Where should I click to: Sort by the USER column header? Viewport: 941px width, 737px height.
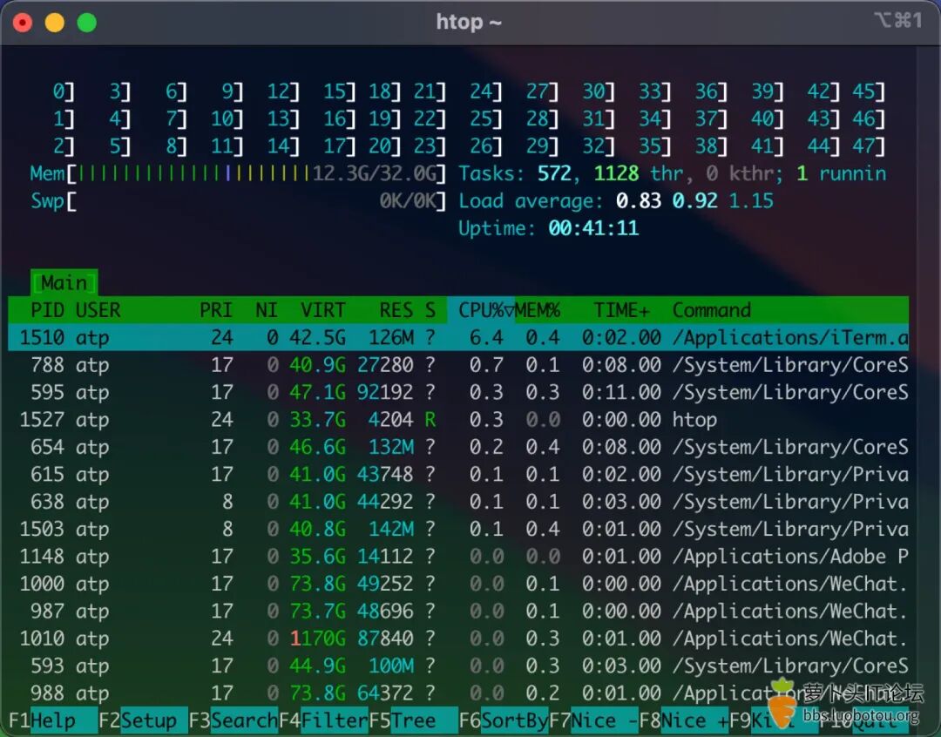(98, 309)
